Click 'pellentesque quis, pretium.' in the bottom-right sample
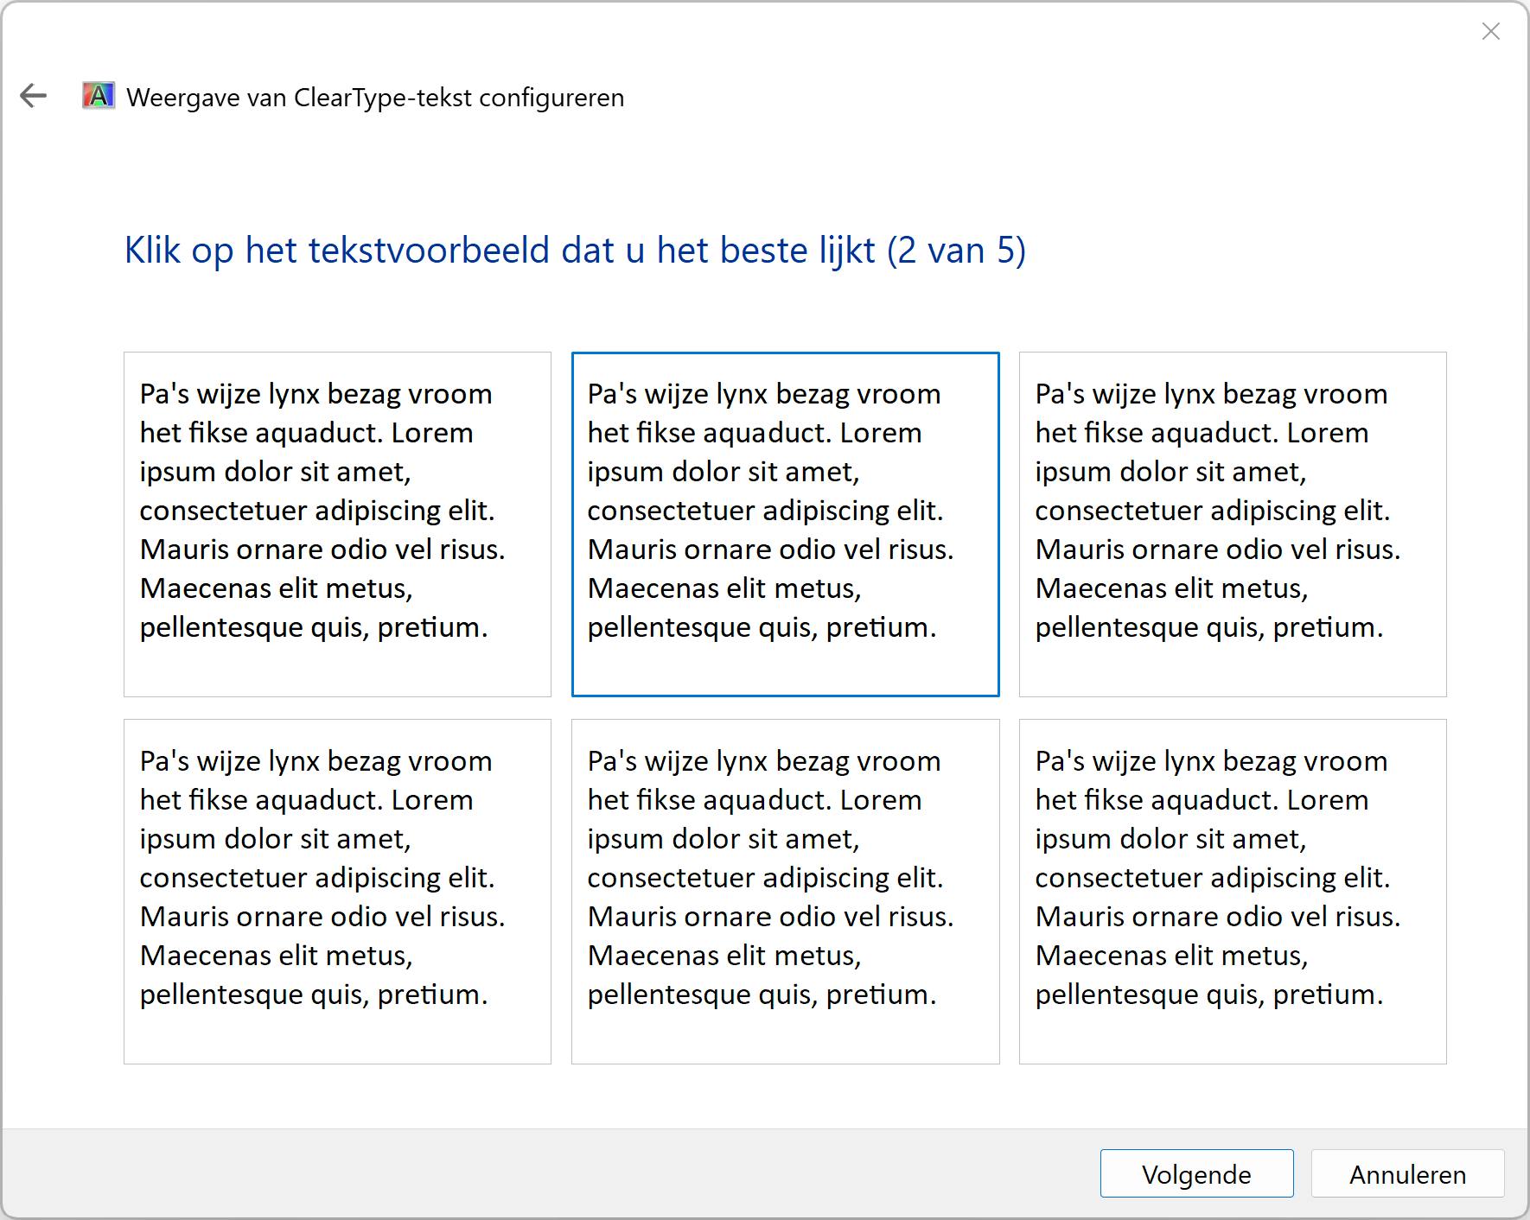Image resolution: width=1530 pixels, height=1220 pixels. (x=1208, y=994)
